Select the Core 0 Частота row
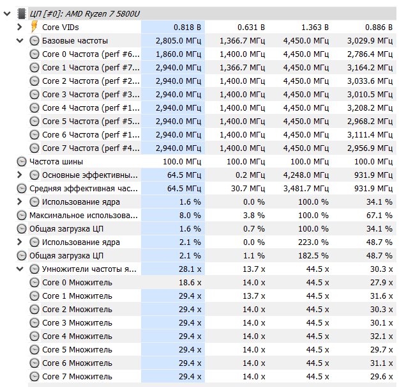The image size is (399, 387). coord(211,54)
